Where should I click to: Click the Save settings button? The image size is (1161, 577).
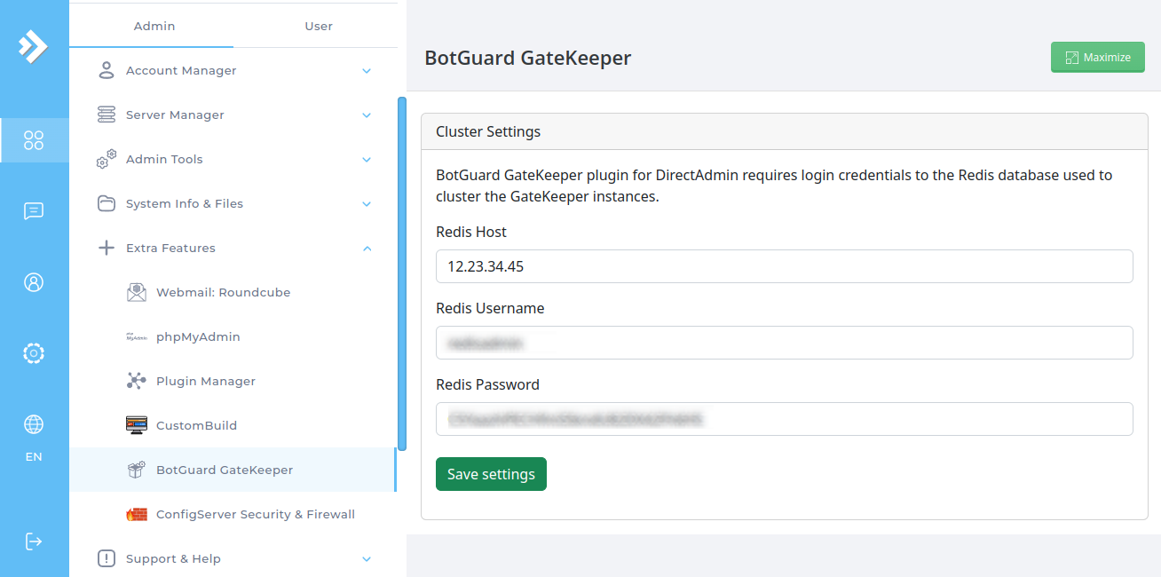point(491,474)
